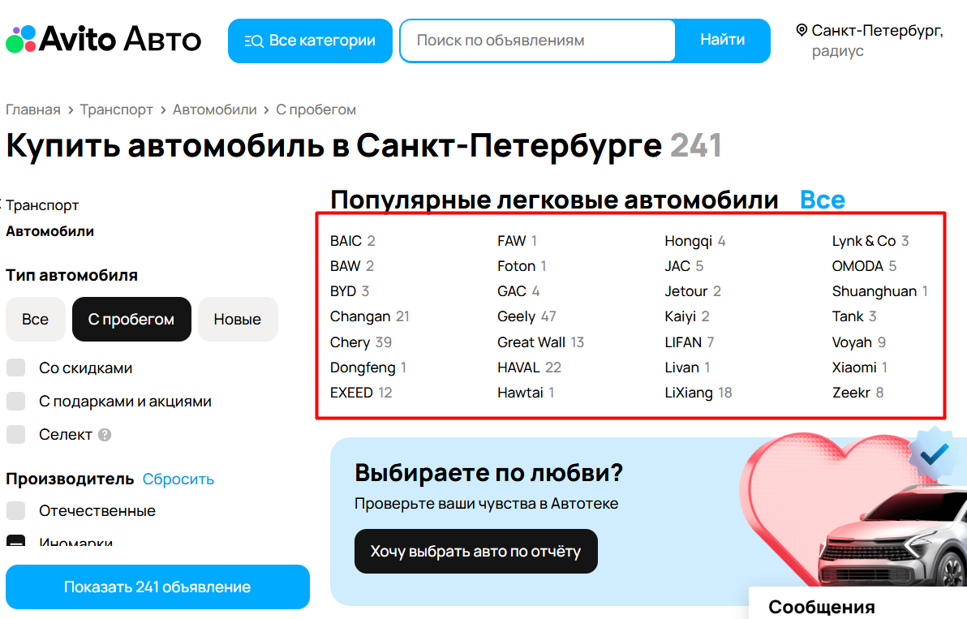
Task: Enable the С подарками и акциями checkbox
Action: click(15, 402)
